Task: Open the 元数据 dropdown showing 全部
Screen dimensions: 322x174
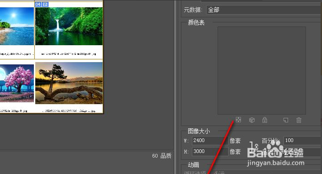Action: click(264, 10)
